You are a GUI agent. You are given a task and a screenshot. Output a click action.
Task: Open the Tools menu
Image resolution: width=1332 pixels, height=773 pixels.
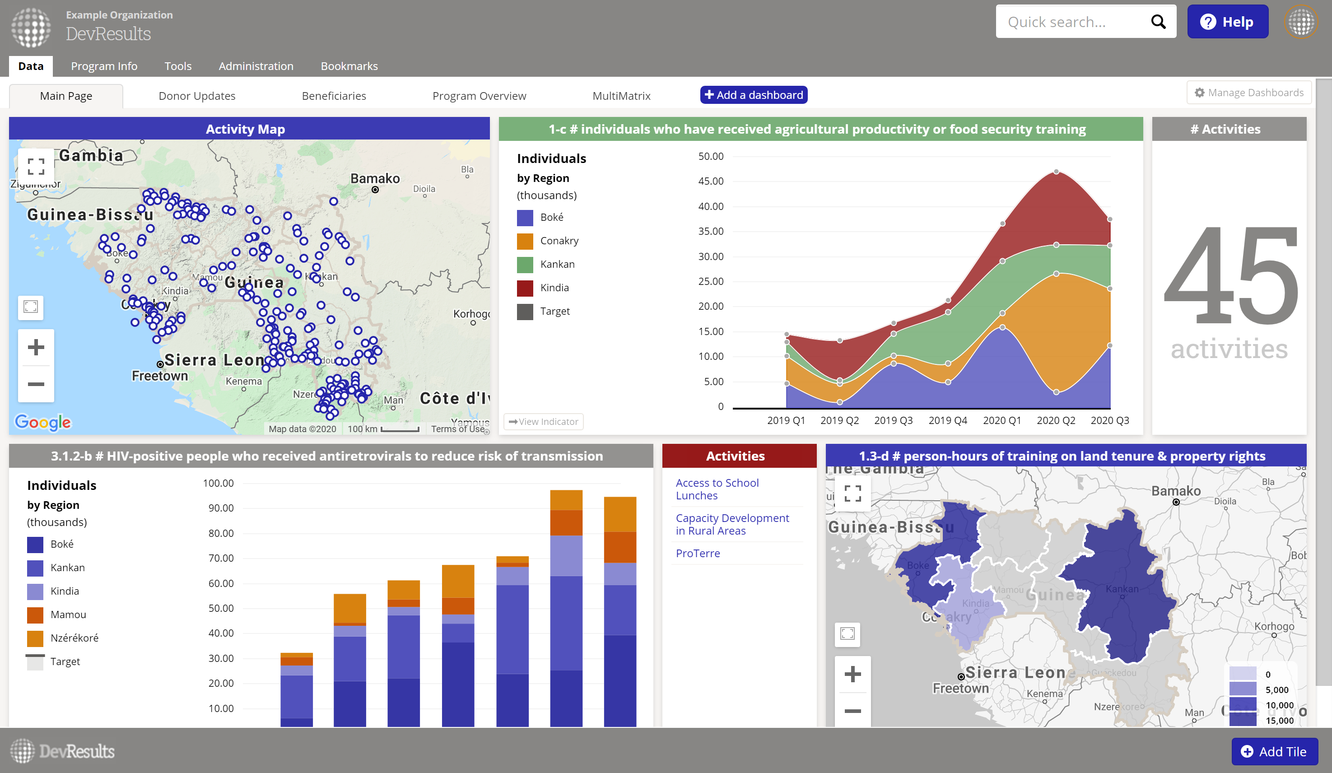(177, 66)
